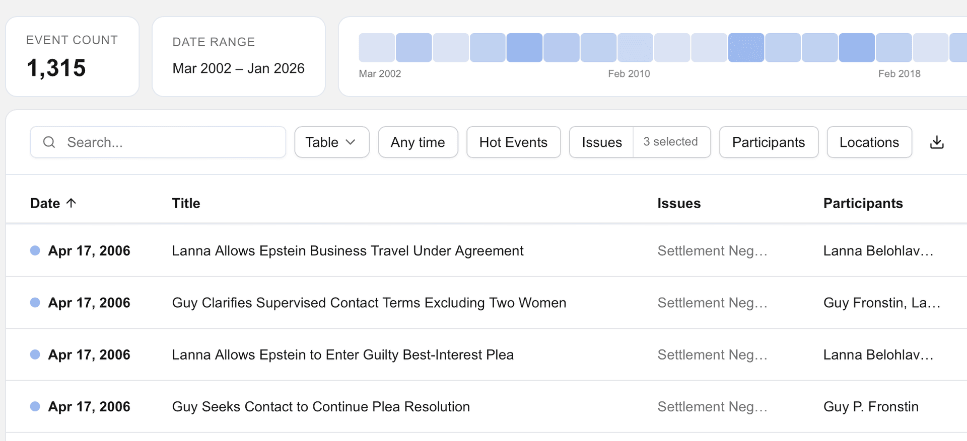The width and height of the screenshot is (967, 441).
Task: Open the Participants filter
Action: [768, 142]
